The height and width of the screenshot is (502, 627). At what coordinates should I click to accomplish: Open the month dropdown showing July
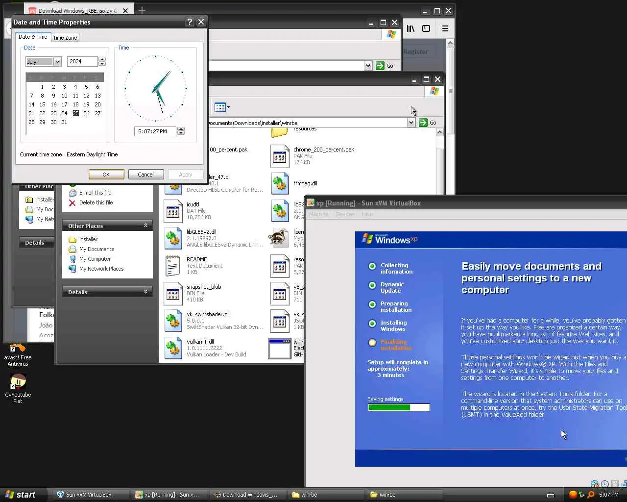[57, 62]
